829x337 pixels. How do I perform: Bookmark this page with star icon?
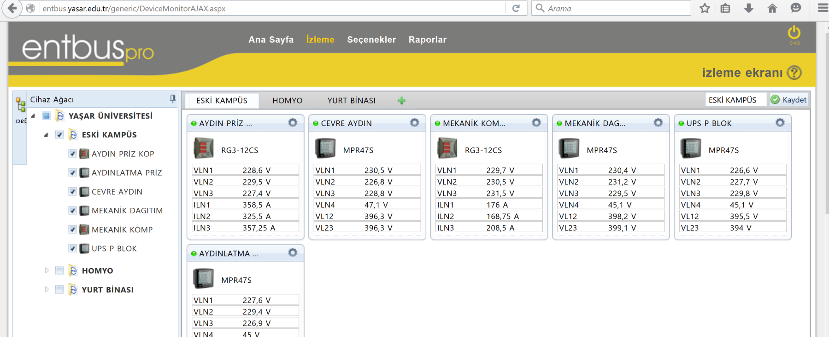[x=705, y=8]
